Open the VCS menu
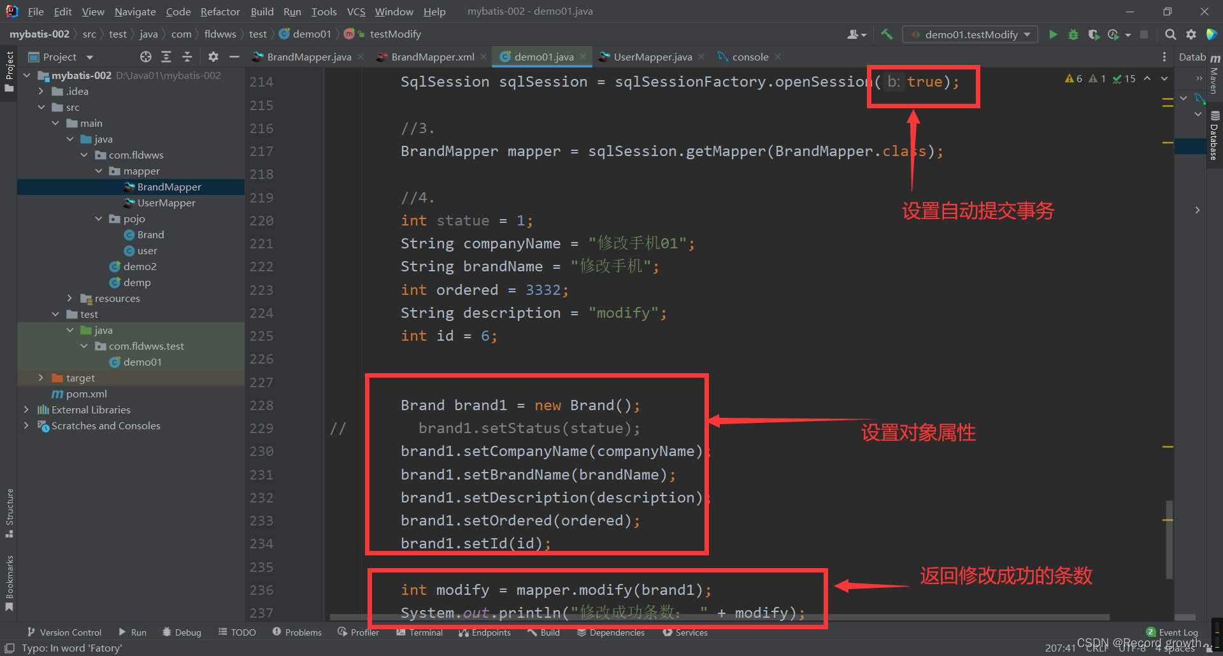Screen dimensions: 1223x656 click(356, 11)
